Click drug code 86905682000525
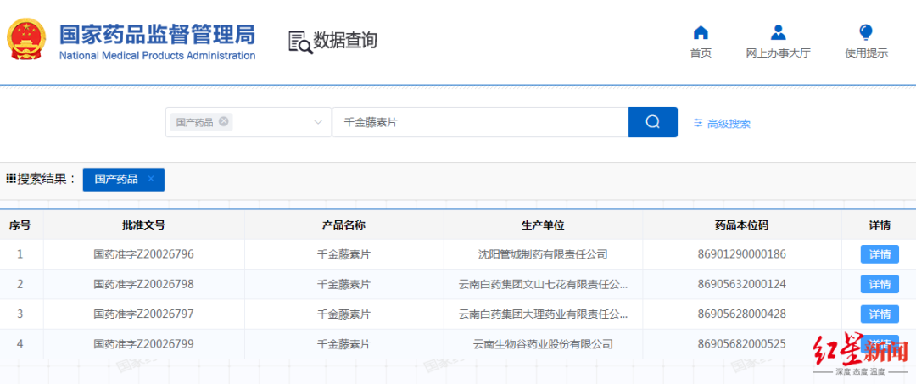The height and width of the screenshot is (384, 916). [742, 343]
